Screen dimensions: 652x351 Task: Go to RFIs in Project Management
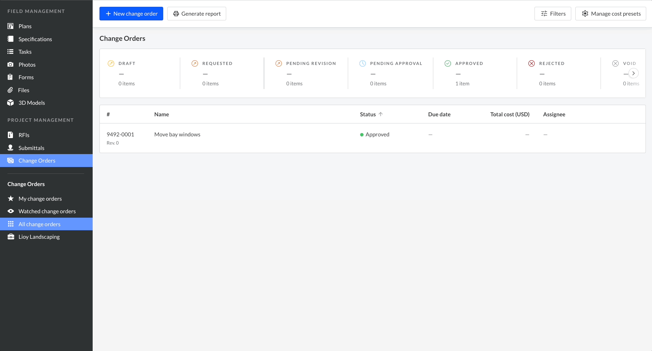point(24,135)
